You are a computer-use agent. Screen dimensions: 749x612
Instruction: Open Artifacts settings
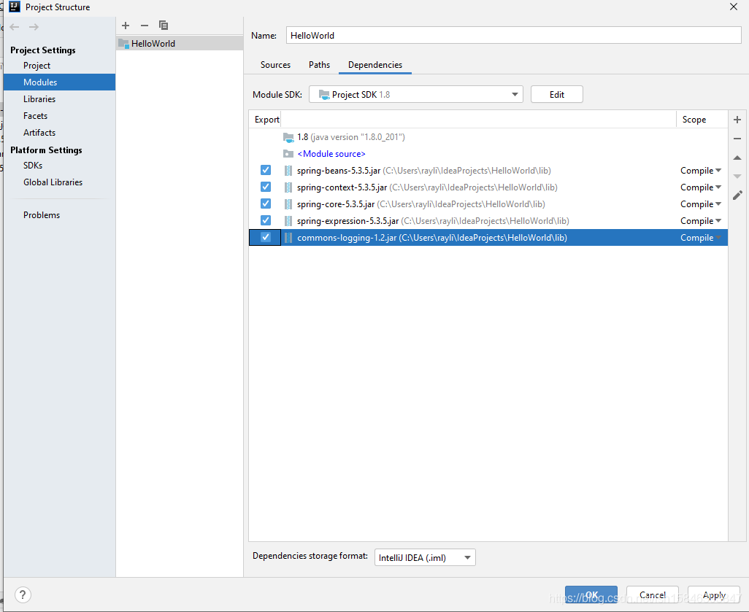(x=39, y=133)
